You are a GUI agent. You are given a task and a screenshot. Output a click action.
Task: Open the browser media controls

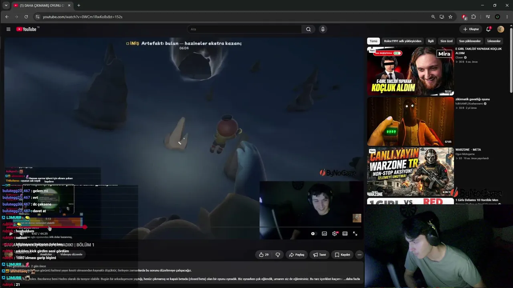488,17
